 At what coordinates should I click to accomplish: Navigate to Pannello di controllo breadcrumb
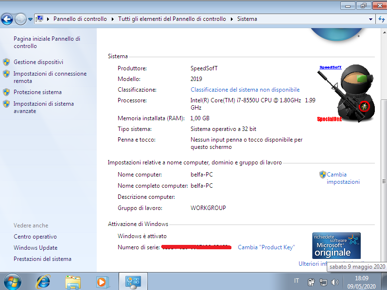[80, 19]
